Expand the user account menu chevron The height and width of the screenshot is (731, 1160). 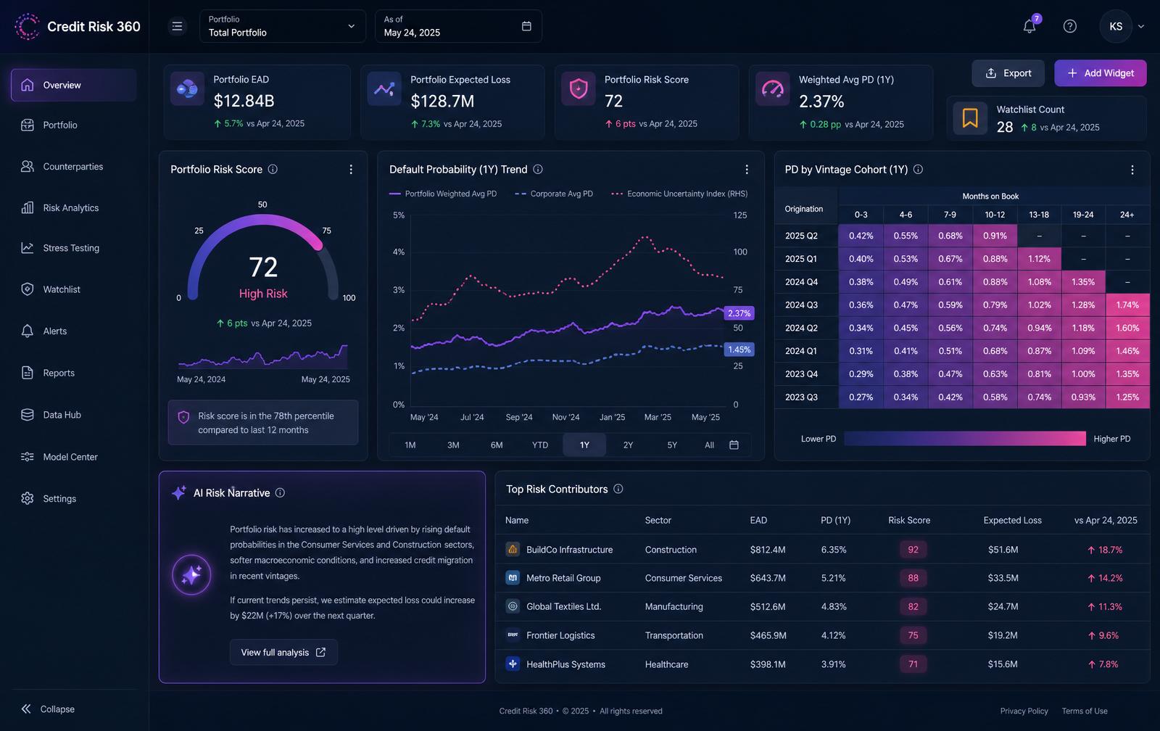tap(1141, 26)
